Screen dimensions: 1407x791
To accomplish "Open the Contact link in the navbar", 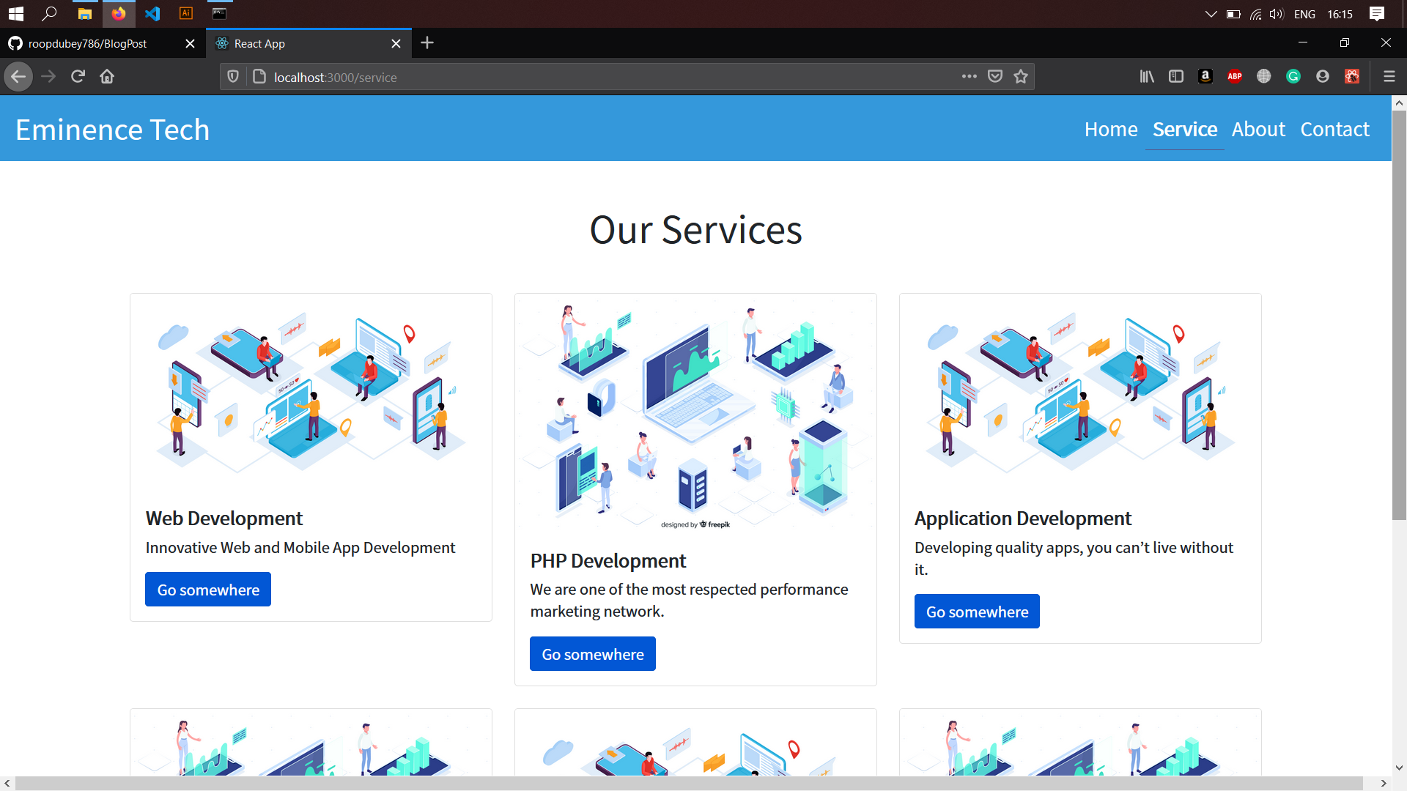I will (1334, 129).
